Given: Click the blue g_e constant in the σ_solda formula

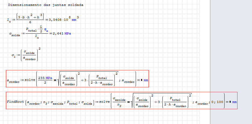Looking at the screenshot, I should click(45, 31).
